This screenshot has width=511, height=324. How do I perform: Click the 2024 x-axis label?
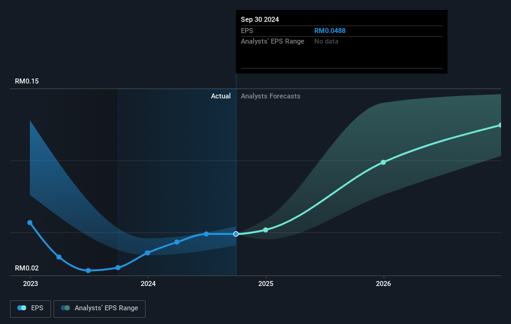click(x=148, y=283)
